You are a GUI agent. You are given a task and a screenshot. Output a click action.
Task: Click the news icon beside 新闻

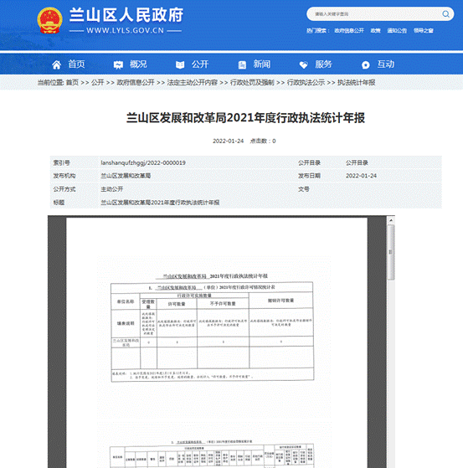(242, 64)
